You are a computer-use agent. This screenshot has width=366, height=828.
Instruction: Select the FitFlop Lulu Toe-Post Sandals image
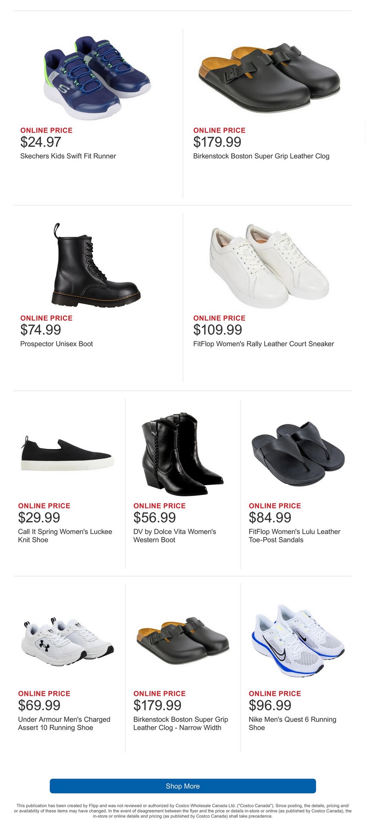pos(298,448)
